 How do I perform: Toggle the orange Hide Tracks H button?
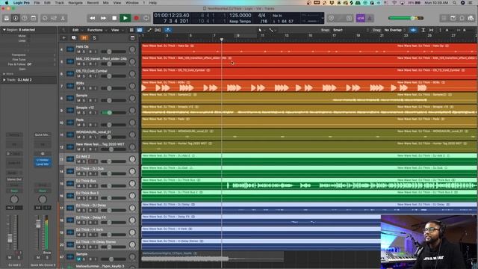pyautogui.click(x=84, y=38)
